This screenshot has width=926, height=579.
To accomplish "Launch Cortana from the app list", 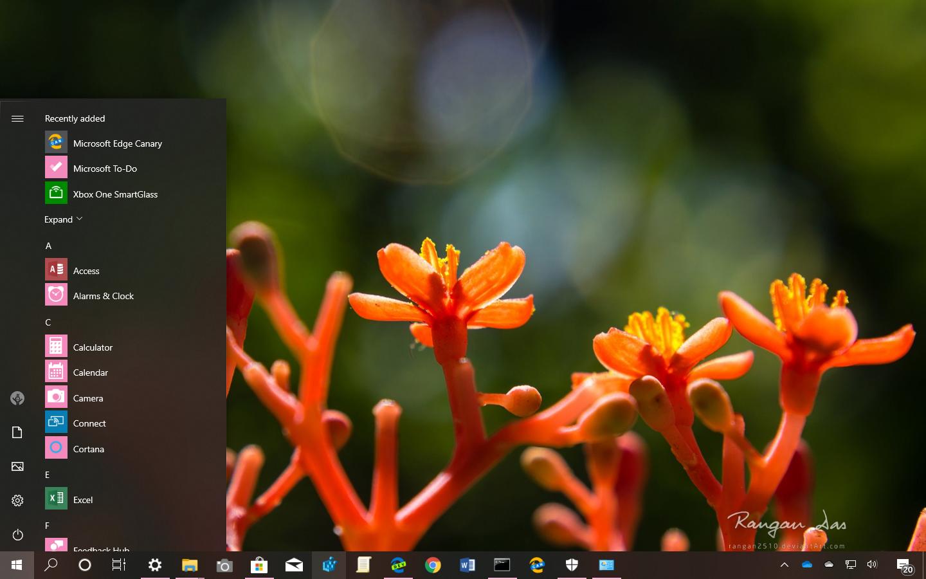I will (x=88, y=448).
